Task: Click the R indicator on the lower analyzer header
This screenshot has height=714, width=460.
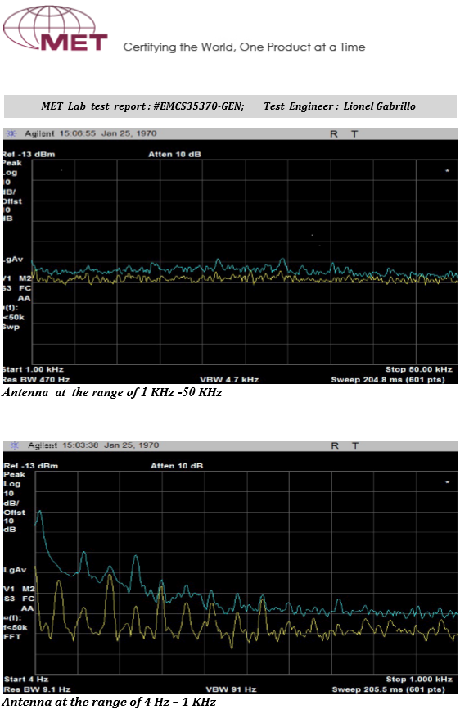Action: pyautogui.click(x=335, y=445)
